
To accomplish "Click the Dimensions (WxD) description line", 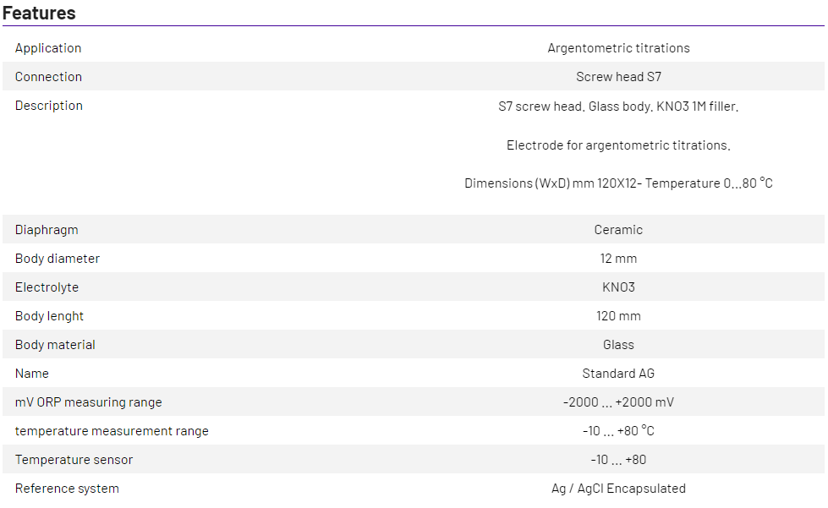I will point(618,183).
